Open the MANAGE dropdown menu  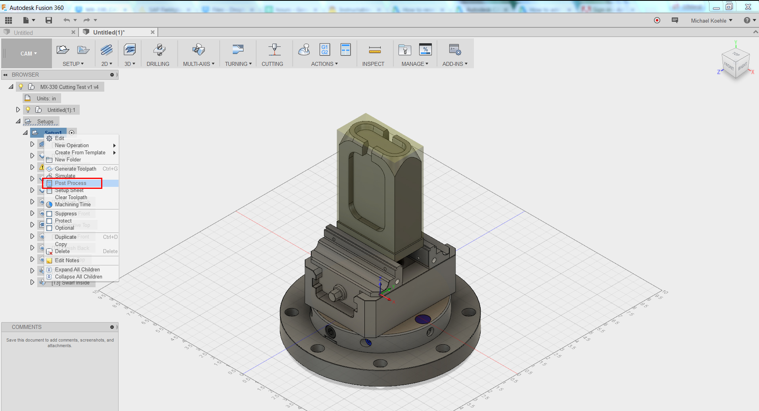click(x=415, y=64)
